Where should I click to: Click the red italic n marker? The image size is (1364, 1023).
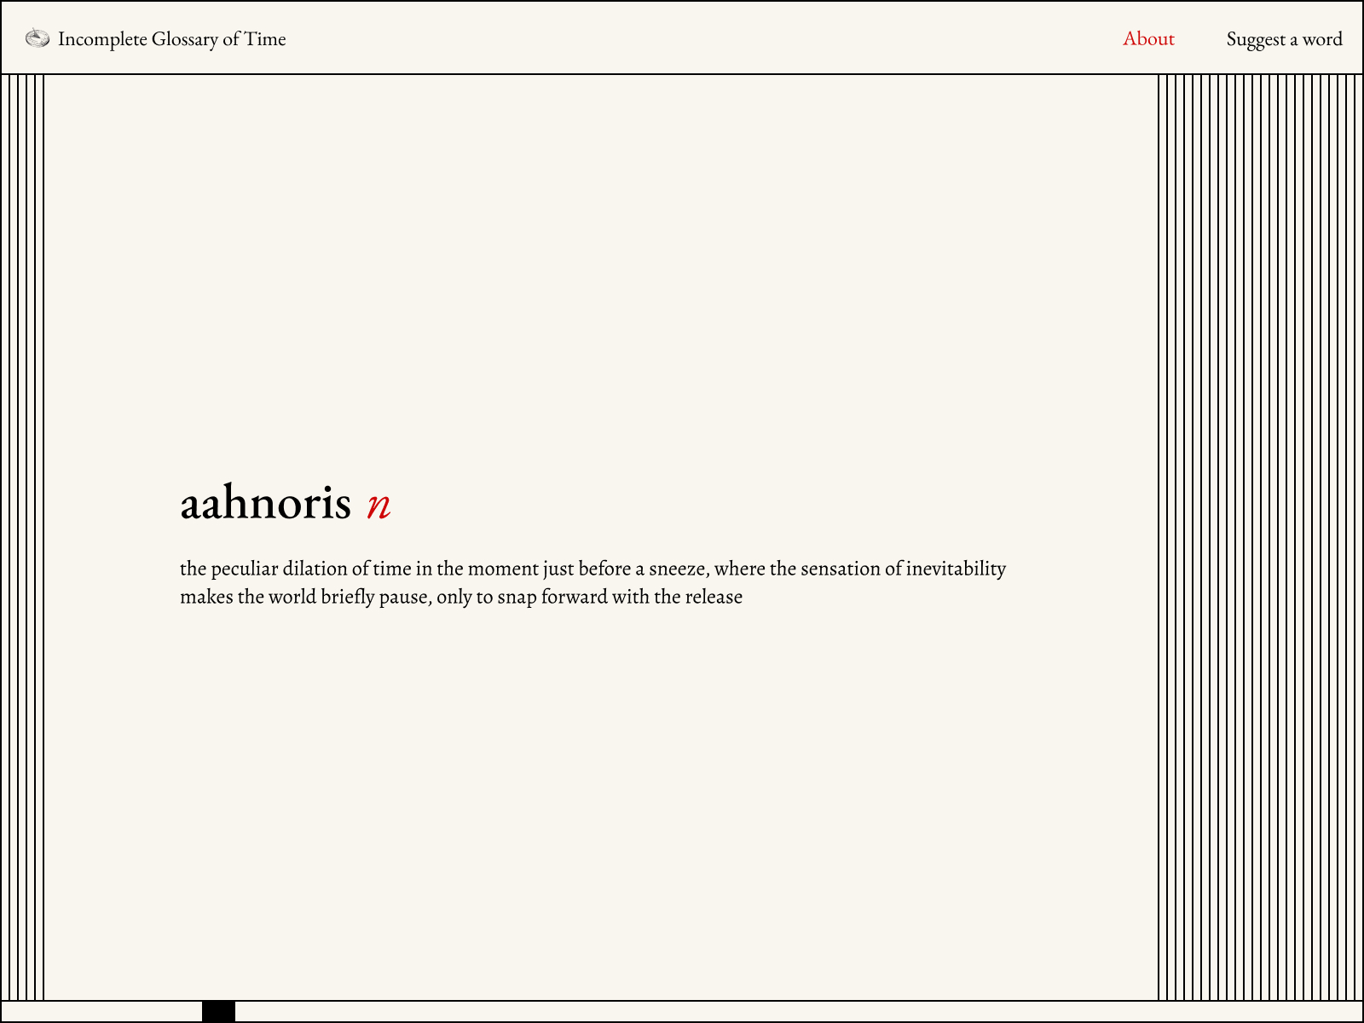pyautogui.click(x=379, y=505)
